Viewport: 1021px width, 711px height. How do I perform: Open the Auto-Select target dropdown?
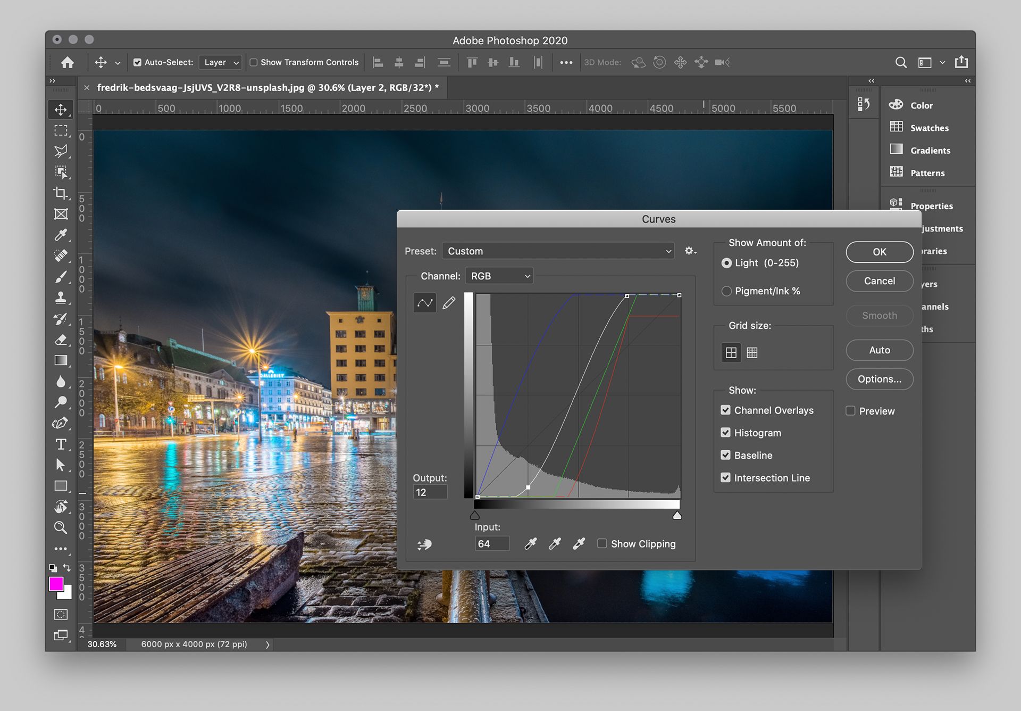[220, 62]
